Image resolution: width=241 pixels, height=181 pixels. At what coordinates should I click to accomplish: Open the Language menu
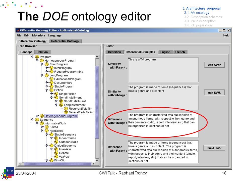tap(54, 35)
